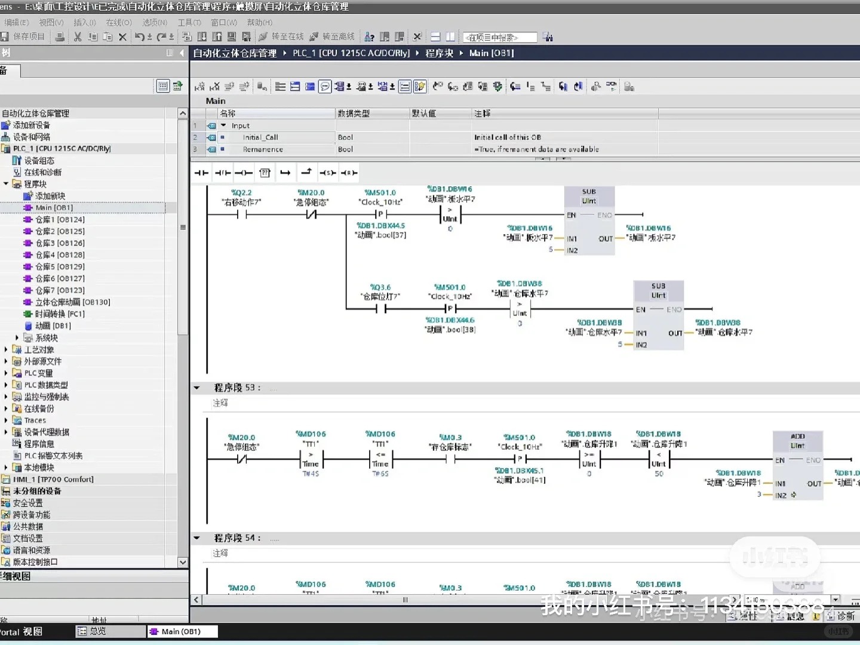The image size is (860, 645).
Task: Click 添加新设备 add new device
Action: [x=31, y=125]
